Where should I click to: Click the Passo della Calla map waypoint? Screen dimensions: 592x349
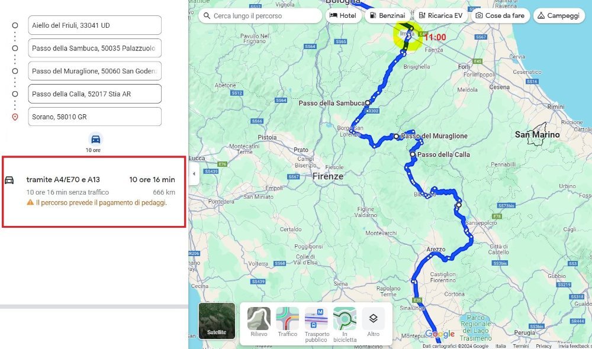pos(413,154)
